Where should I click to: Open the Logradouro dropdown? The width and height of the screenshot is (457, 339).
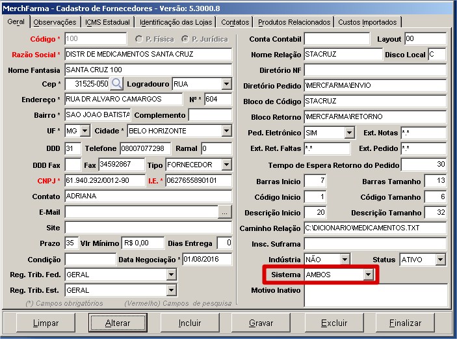[x=226, y=84]
